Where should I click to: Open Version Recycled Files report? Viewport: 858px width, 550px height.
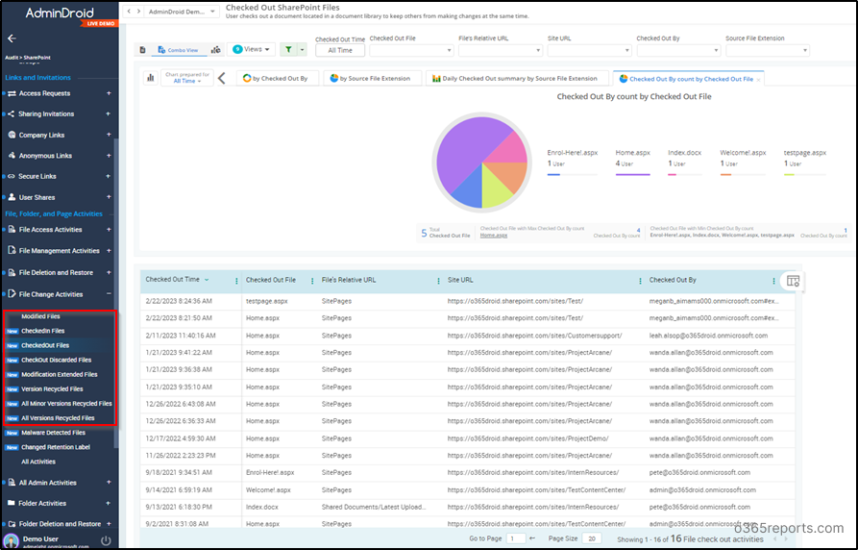pyautogui.click(x=52, y=389)
